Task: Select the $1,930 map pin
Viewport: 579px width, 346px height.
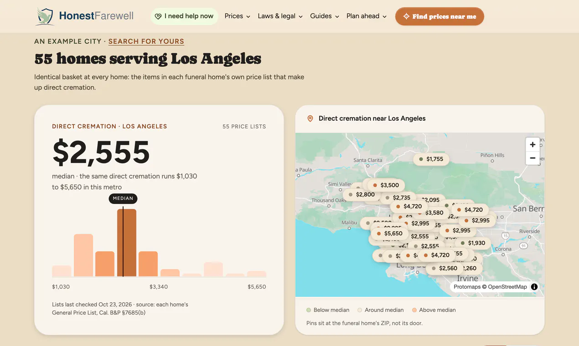Action: click(x=473, y=243)
